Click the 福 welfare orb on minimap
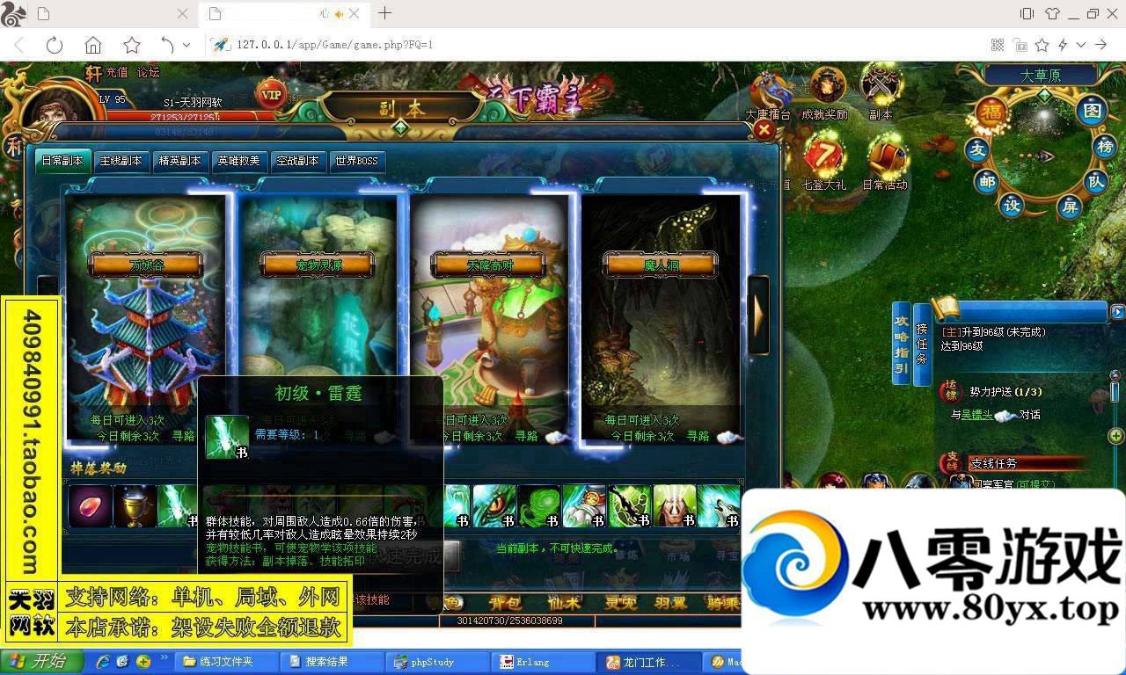Viewport: 1126px width, 675px height. 992,112
